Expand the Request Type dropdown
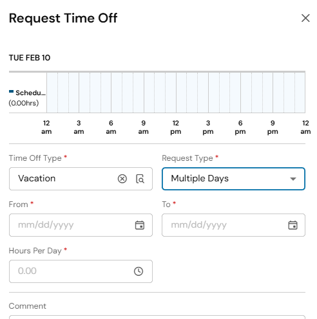The width and height of the screenshot is (317, 319). point(233,179)
